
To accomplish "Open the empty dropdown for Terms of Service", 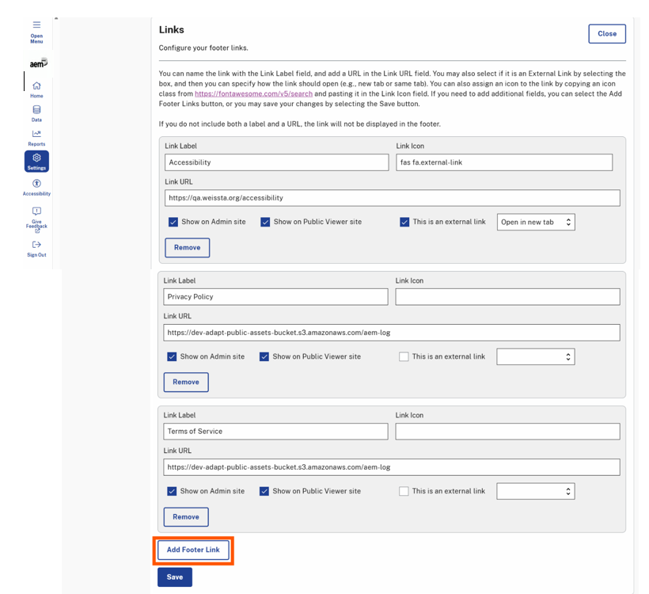I will tap(536, 491).
